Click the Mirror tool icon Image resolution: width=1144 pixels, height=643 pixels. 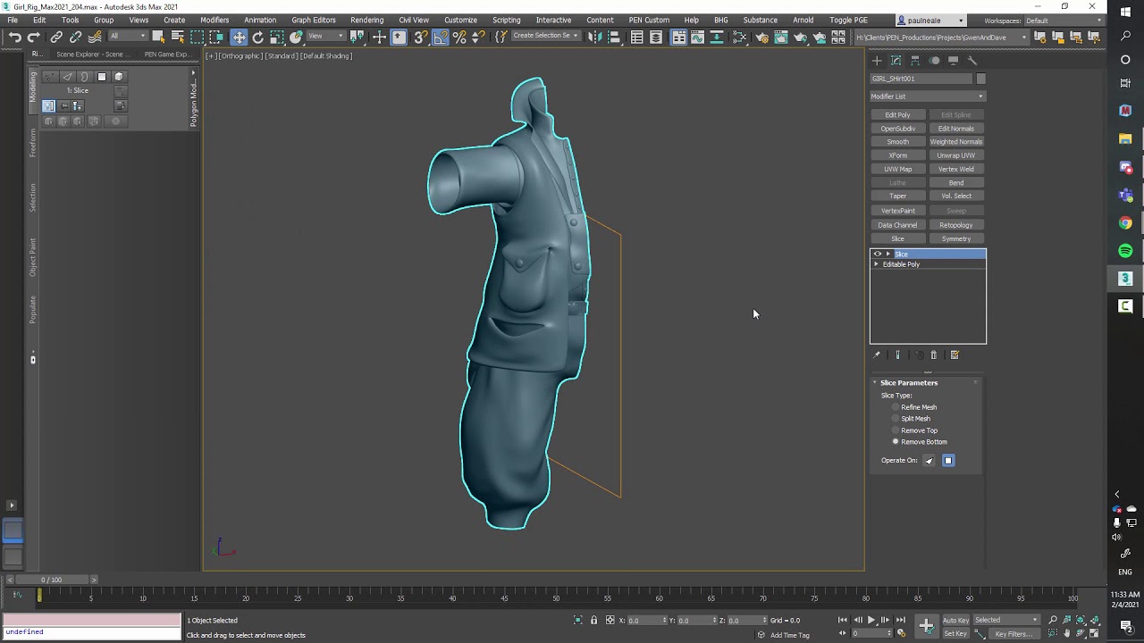pos(593,37)
